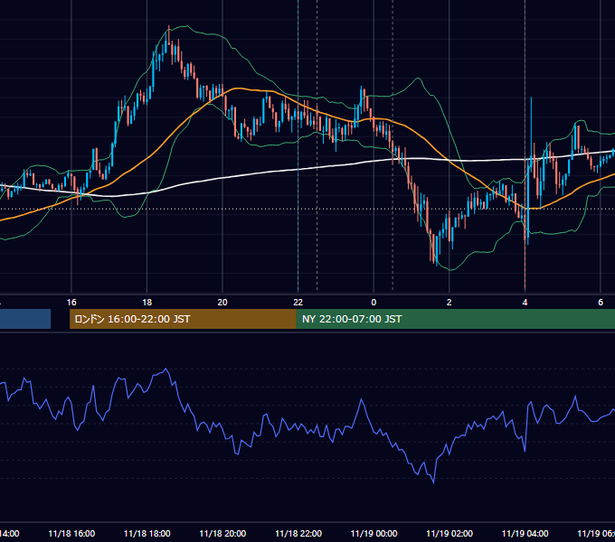Click the '6' hour label under price chart
This screenshot has height=542, width=615.
pyautogui.click(x=601, y=303)
